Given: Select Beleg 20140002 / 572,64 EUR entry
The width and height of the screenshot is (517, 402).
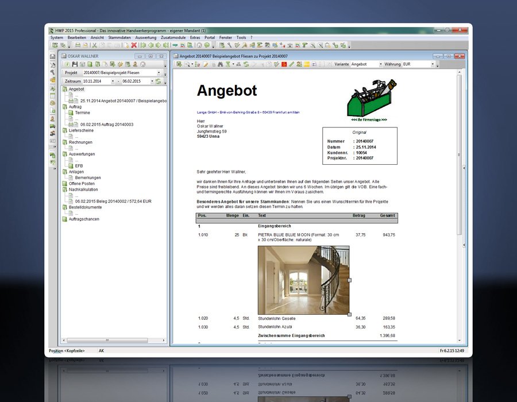Looking at the screenshot, I should [x=113, y=202].
